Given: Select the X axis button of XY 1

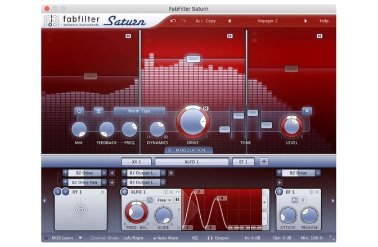Looking at the screenshot, I should click(x=57, y=192).
